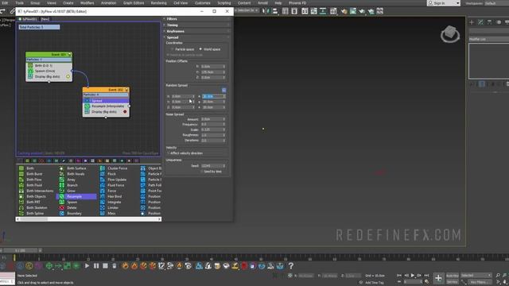Image resolution: width=509 pixels, height=286 pixels.
Task: Select Particle space coordinates radio button
Action: (173, 49)
